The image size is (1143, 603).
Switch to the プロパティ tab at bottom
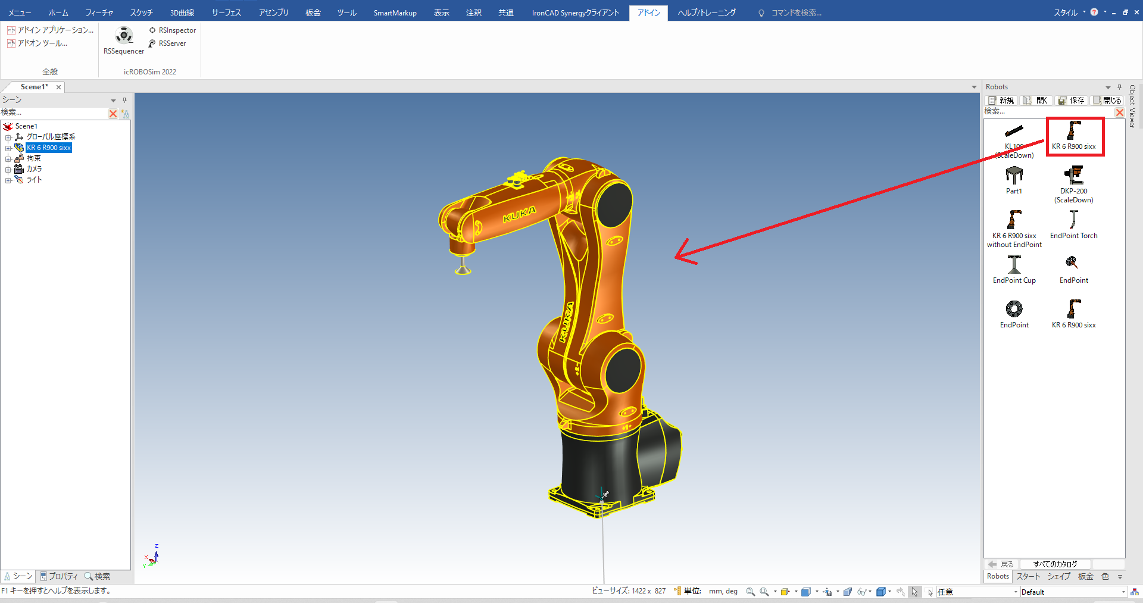[58, 576]
